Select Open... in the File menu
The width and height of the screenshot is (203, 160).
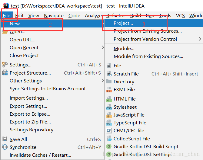(x=52, y=32)
